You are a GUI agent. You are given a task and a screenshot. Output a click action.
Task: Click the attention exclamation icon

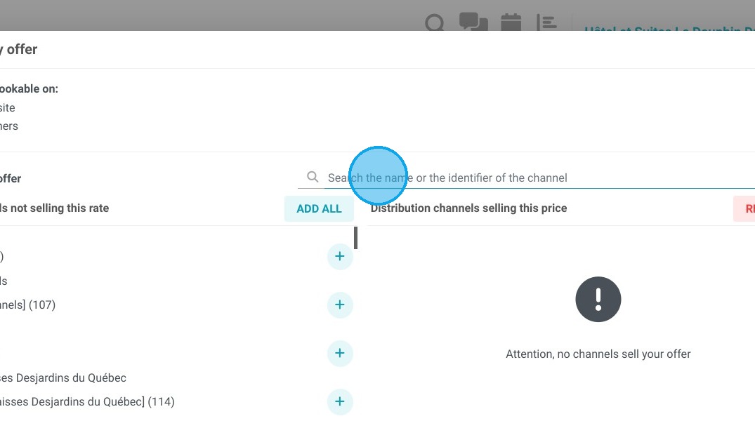[x=598, y=300]
